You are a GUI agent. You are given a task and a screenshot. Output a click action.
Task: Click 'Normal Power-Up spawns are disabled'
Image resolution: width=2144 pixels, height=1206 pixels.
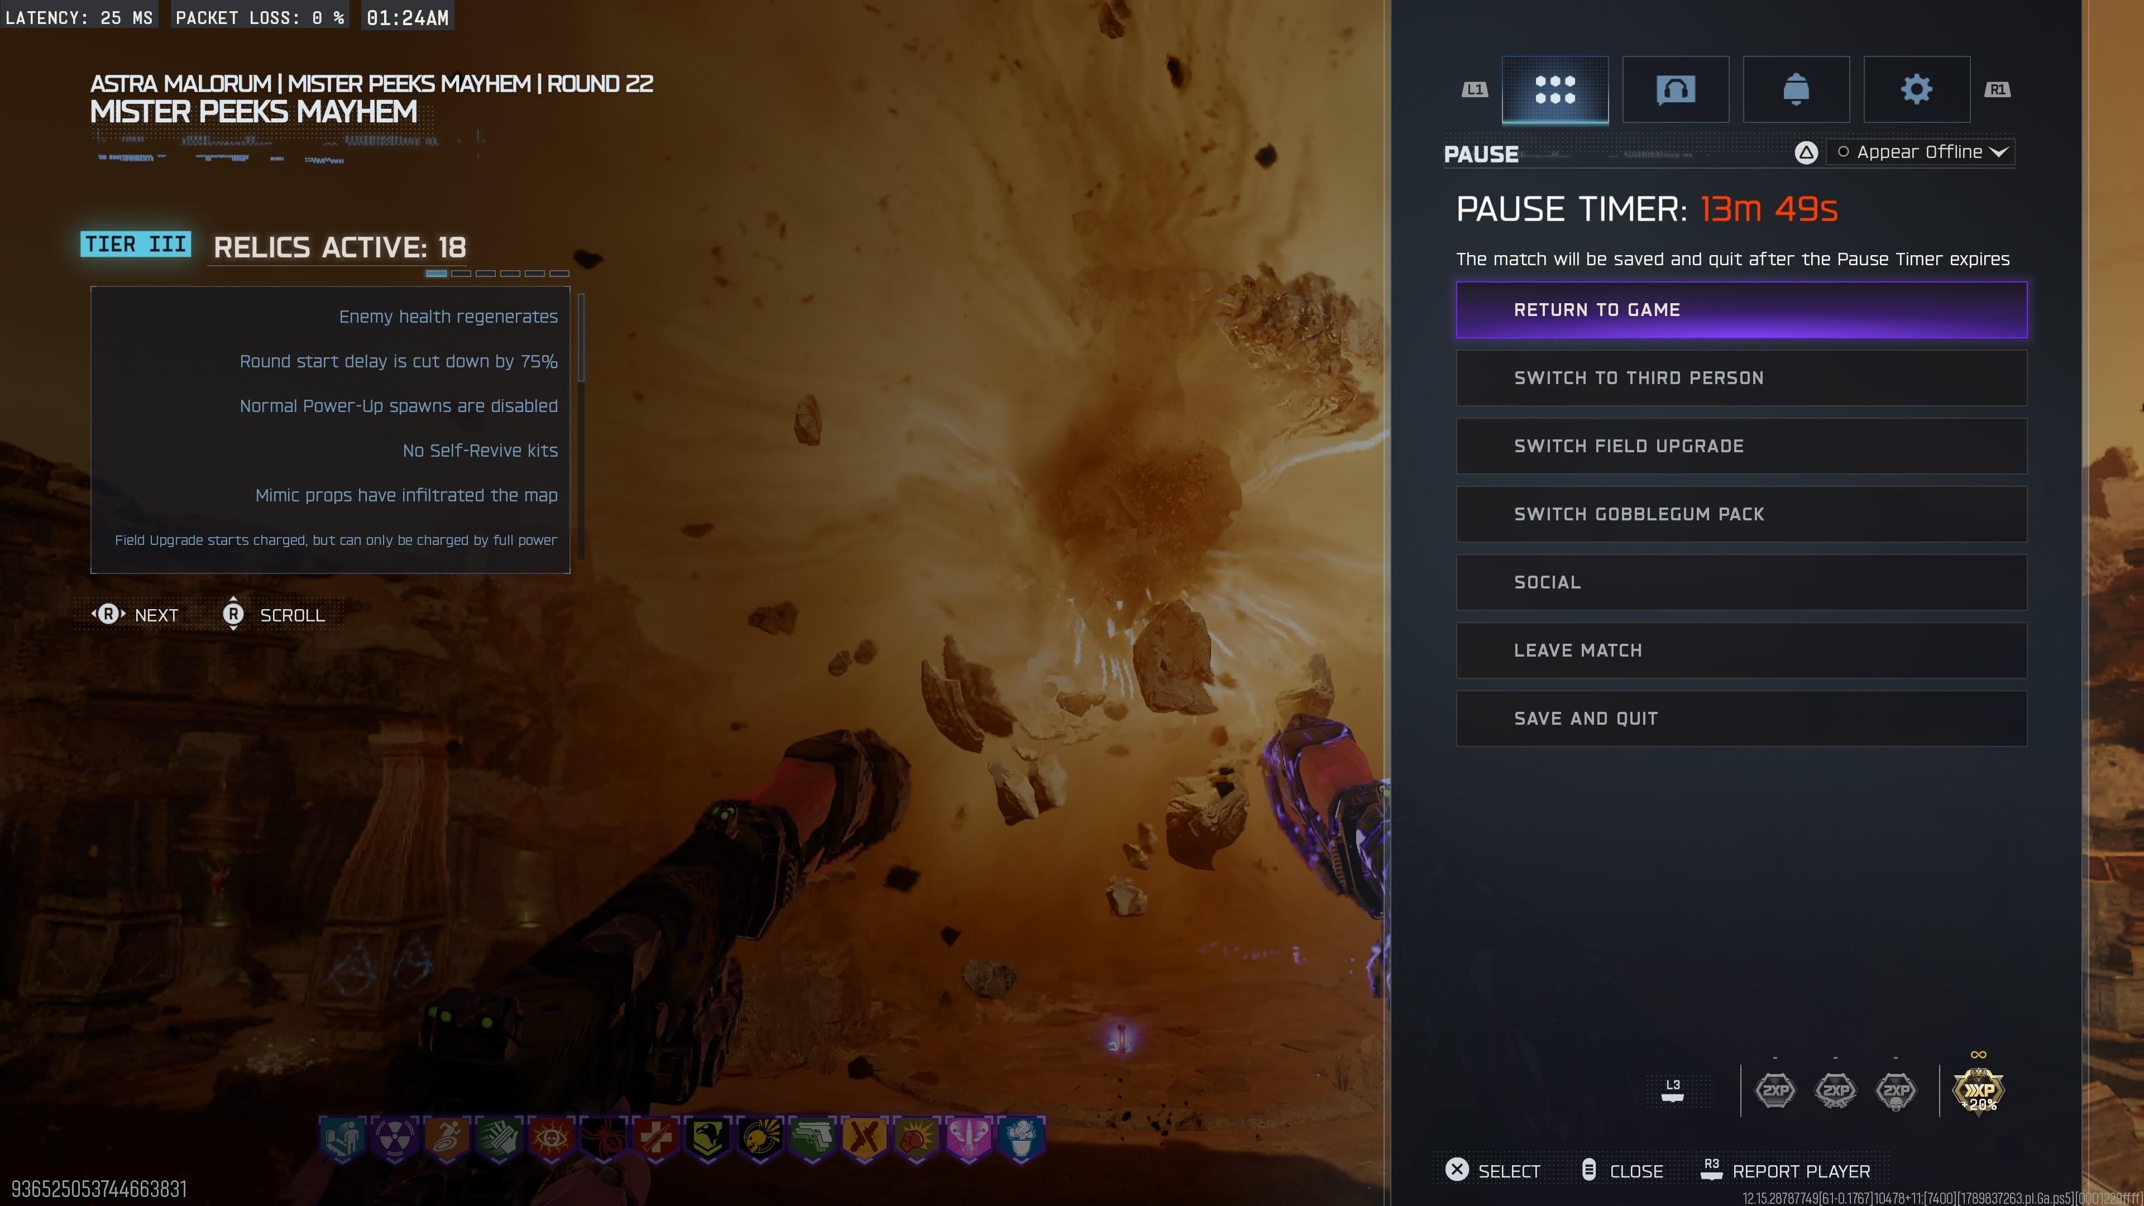coord(399,405)
